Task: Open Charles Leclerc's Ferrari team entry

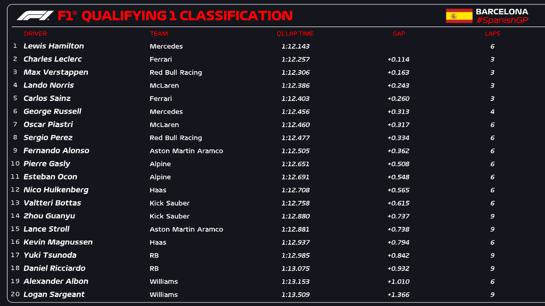Action: [161, 59]
